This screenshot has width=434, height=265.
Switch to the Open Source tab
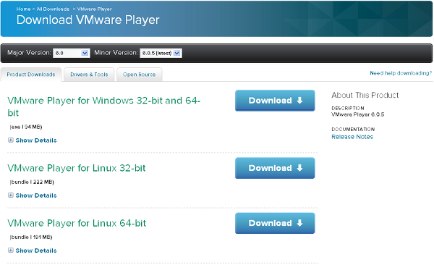tap(139, 75)
